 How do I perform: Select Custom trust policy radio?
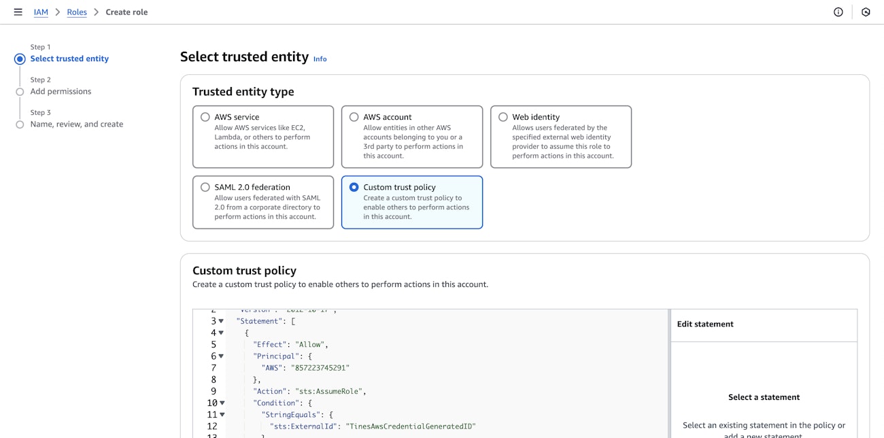(x=354, y=187)
